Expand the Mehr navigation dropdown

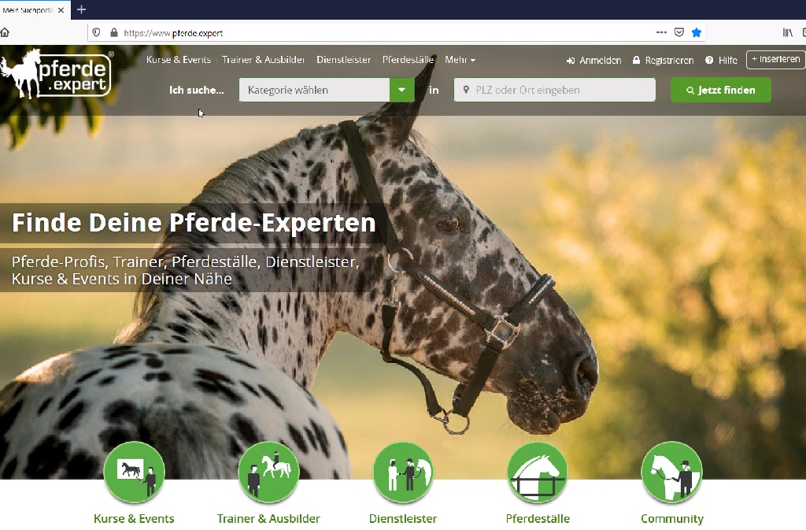(460, 60)
